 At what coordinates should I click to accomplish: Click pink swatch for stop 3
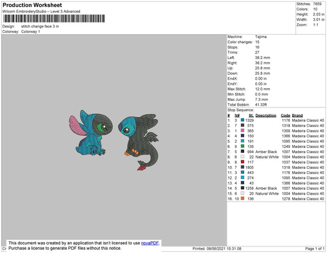[243, 130]
